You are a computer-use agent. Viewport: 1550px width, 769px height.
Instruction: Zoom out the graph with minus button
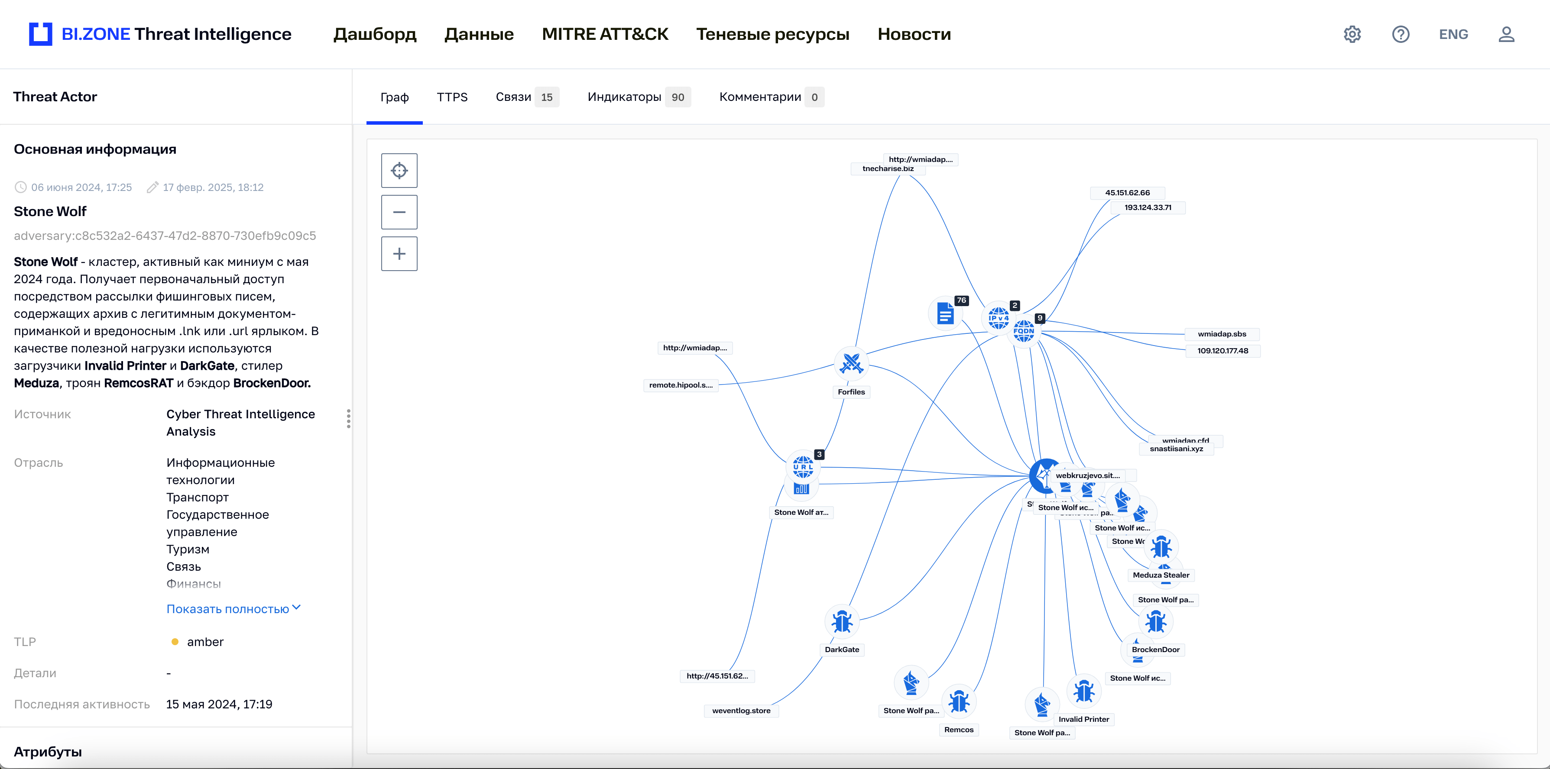[399, 212]
